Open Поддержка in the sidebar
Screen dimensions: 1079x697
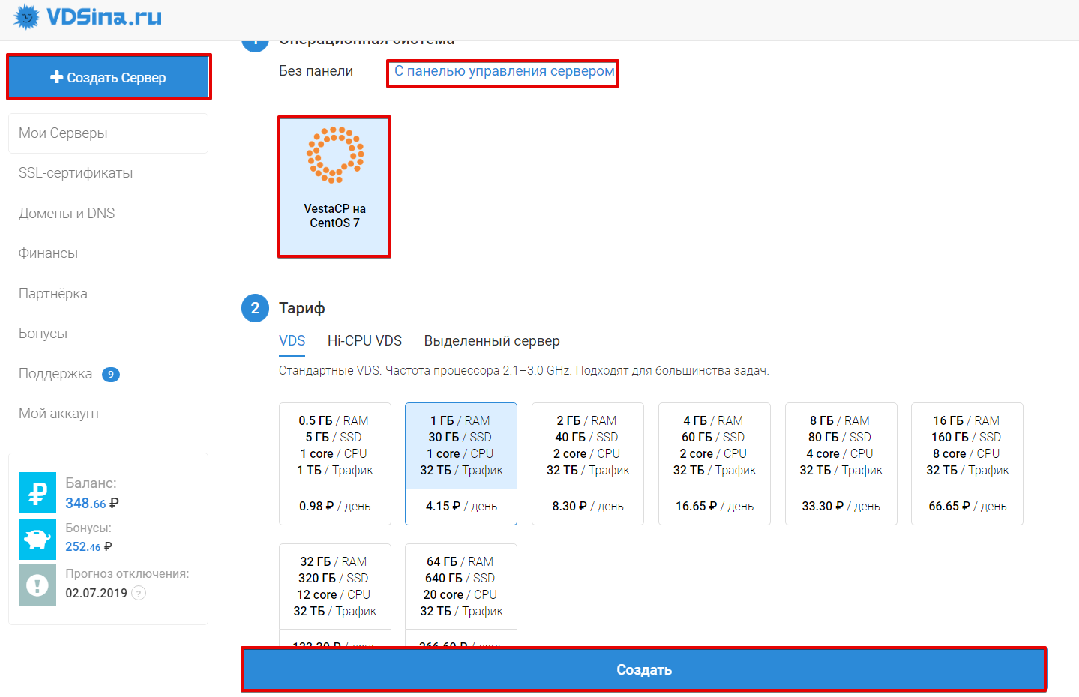pos(55,374)
